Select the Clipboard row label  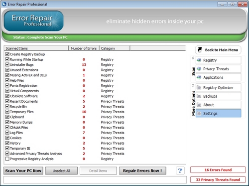[17, 117]
